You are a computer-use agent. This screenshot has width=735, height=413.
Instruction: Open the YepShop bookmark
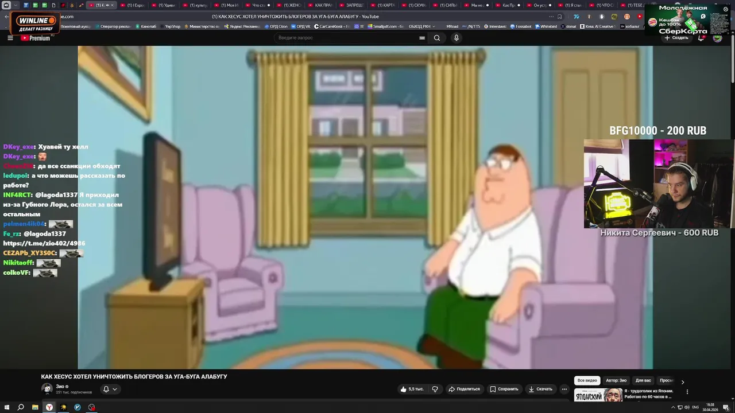coord(170,26)
